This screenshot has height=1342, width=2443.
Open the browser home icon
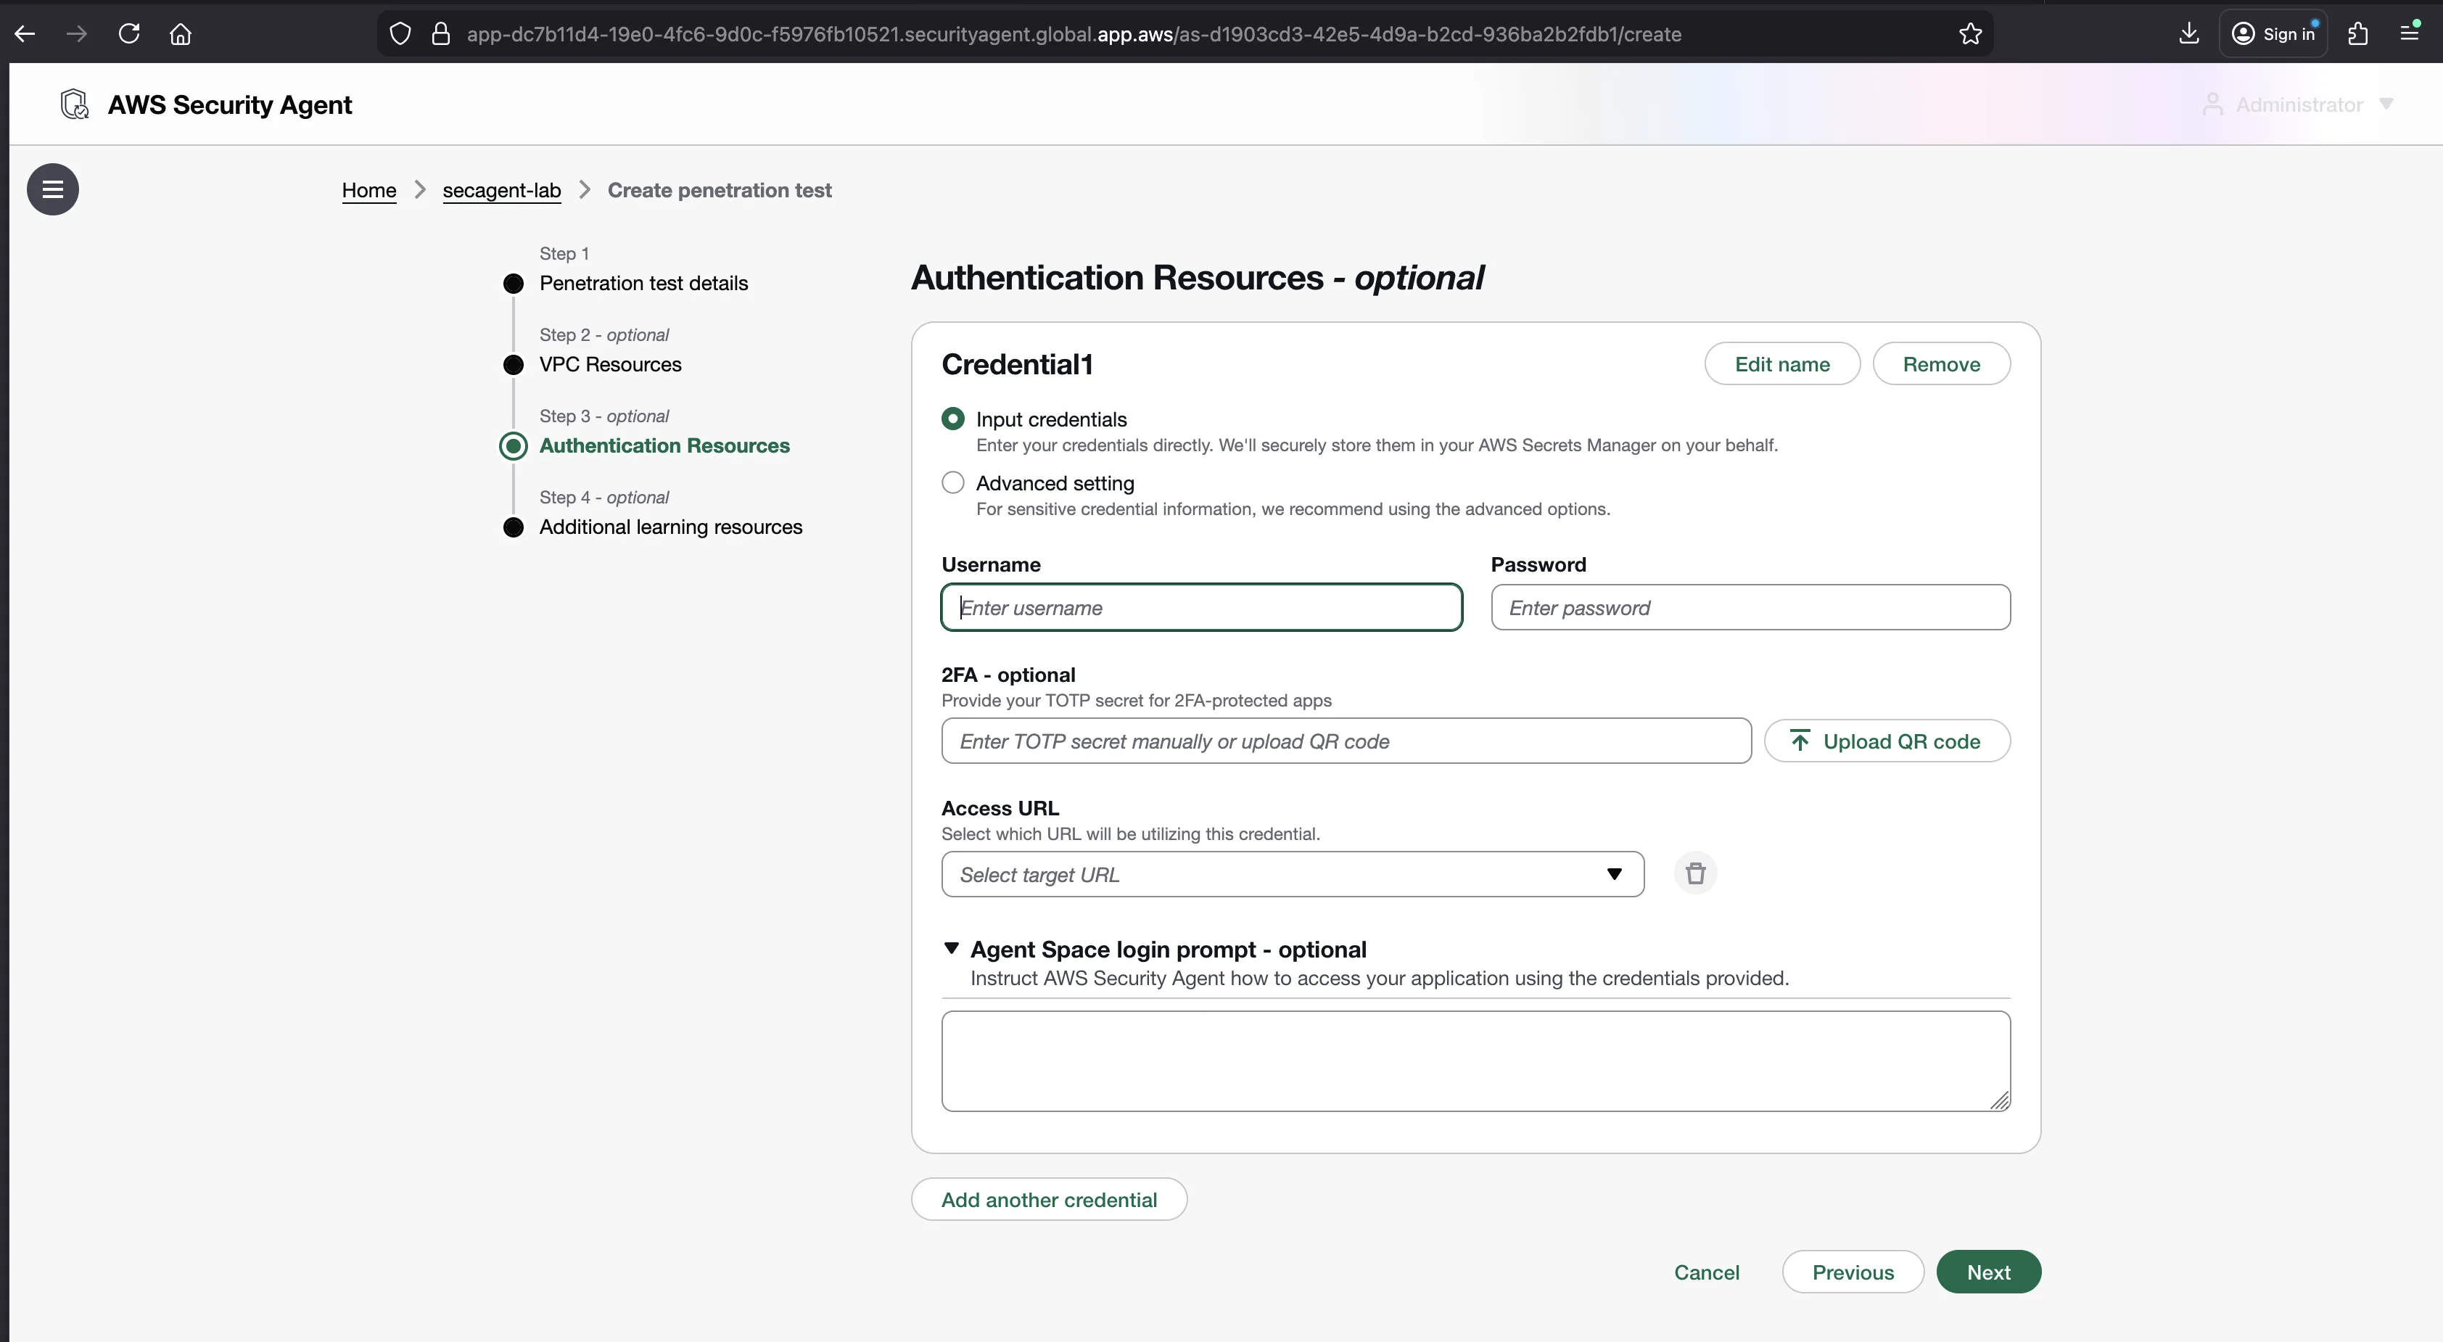click(x=180, y=34)
